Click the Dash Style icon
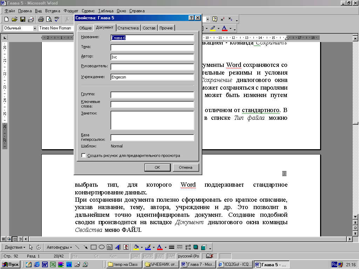359x269 pixels. point(180,247)
